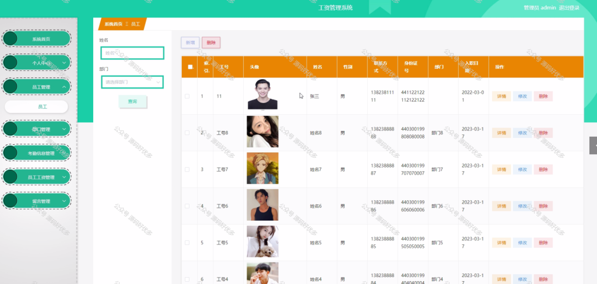Edit employee 姓名7 with 修改
The image size is (597, 284).
(x=522, y=169)
